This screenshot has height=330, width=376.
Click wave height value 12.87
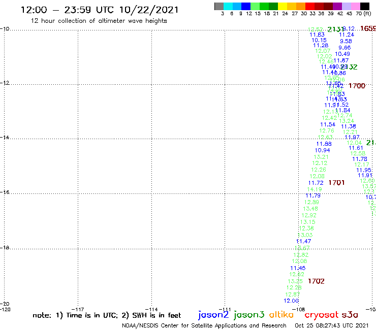293,294
